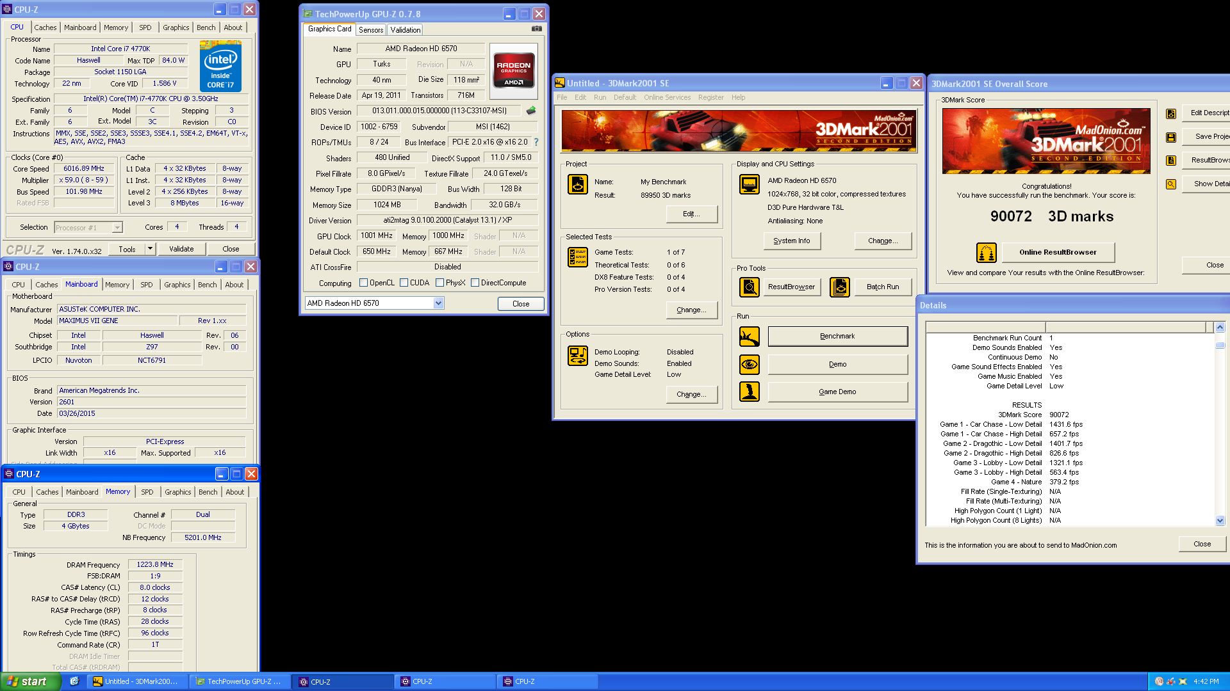Click the Details scrollbar down arrow

1220,521
